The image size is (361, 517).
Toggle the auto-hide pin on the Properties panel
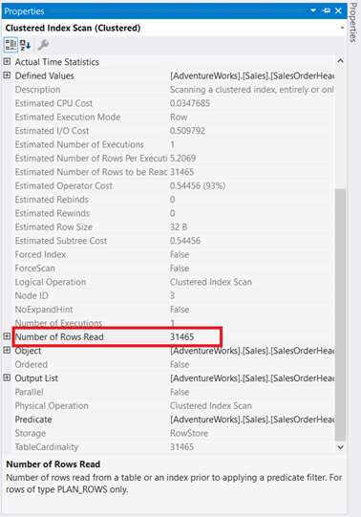(326, 11)
